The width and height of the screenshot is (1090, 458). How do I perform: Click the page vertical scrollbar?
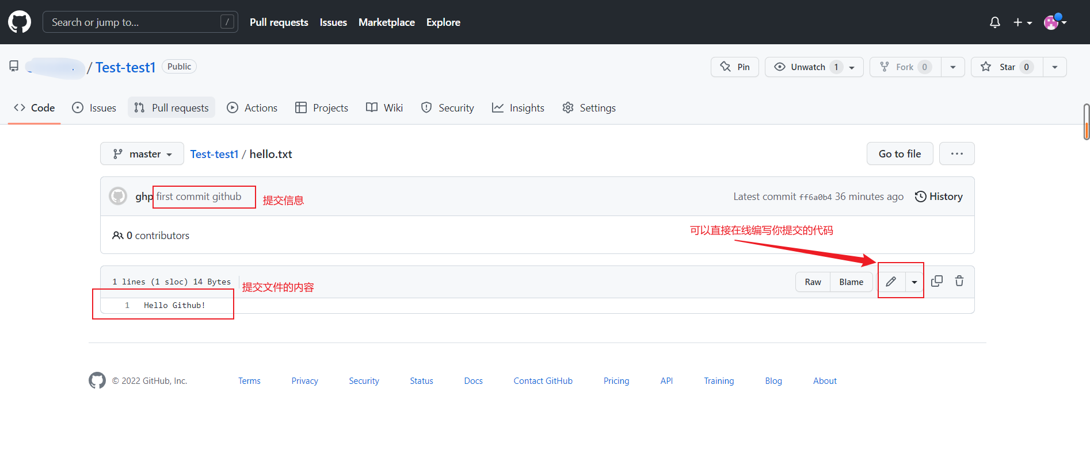1087,122
